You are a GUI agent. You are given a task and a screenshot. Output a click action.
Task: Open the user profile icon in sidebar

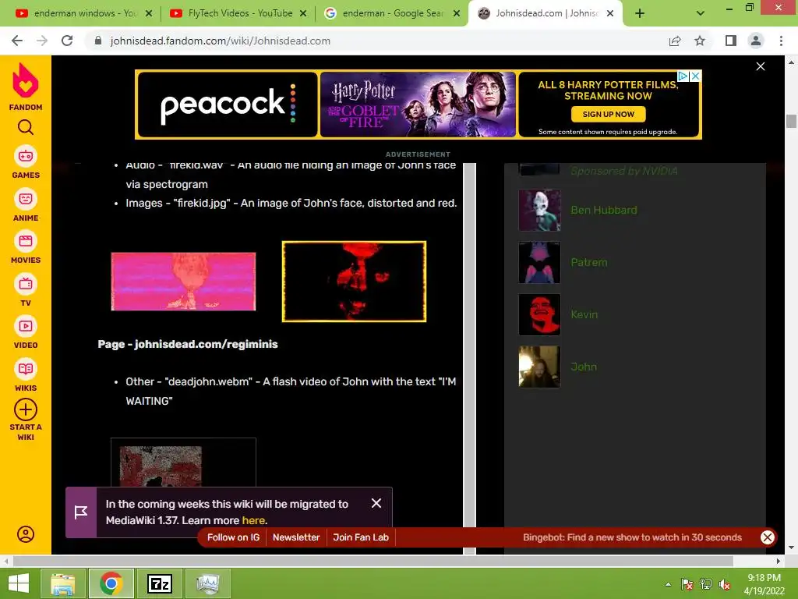pos(26,533)
